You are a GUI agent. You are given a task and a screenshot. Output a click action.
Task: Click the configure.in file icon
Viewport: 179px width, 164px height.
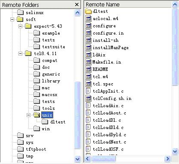click(x=88, y=33)
